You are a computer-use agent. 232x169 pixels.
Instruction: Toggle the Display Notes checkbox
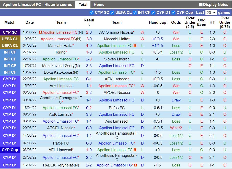pos(201,5)
